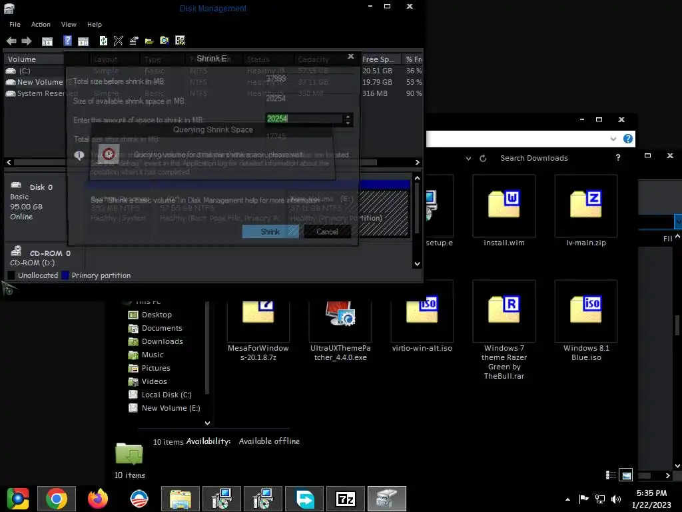
Task: Close the Shrink E: dialog with its X
Action: [351, 57]
